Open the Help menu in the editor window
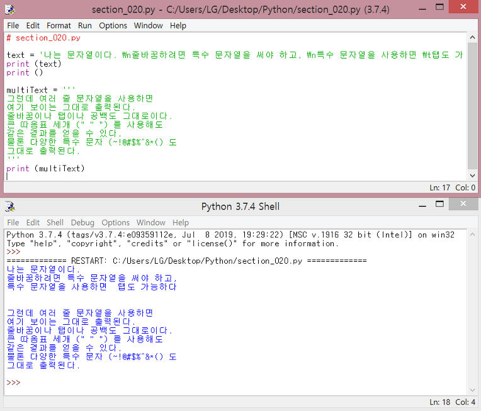 [x=178, y=25]
